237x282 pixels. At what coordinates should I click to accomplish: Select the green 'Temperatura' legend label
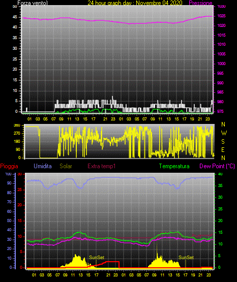[174, 166]
